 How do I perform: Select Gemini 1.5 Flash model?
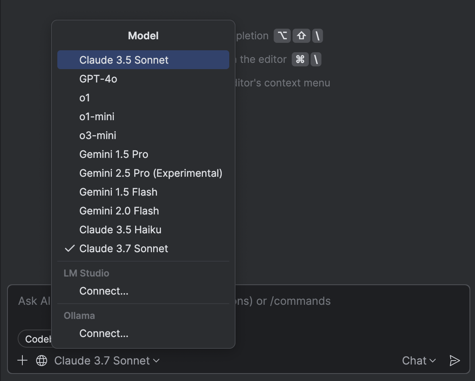click(118, 192)
